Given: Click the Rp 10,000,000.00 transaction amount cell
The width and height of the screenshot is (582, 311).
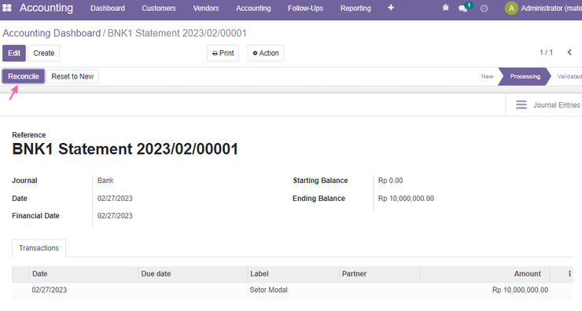Looking at the screenshot, I should [520, 290].
